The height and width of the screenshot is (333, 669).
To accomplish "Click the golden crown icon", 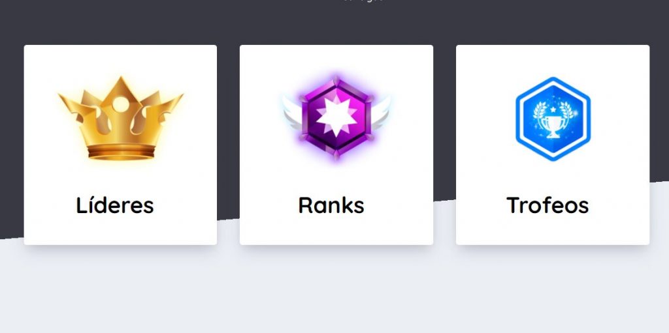I will click(121, 119).
